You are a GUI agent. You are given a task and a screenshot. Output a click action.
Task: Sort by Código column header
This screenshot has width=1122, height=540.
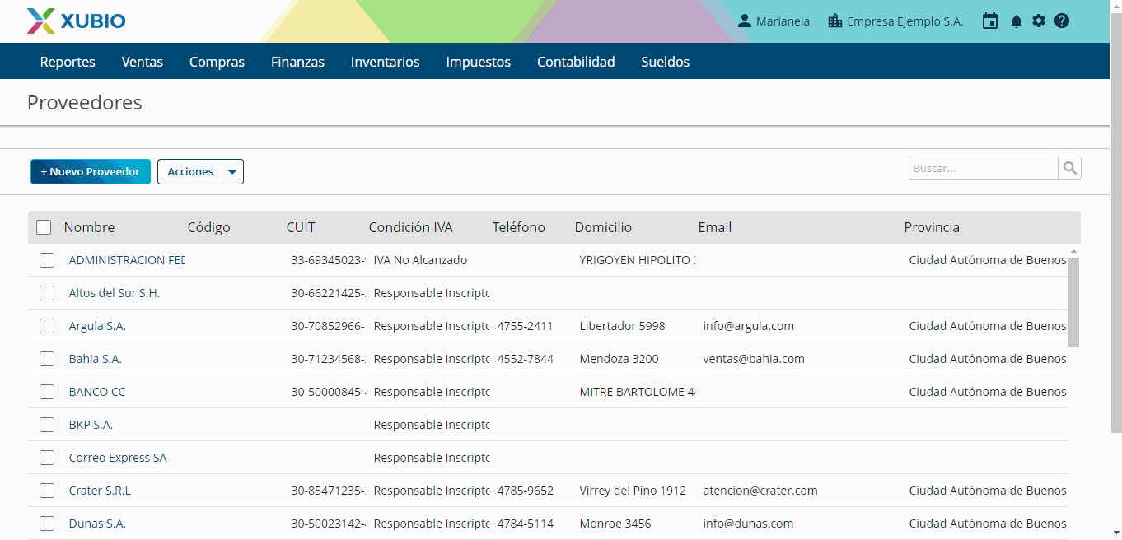(x=208, y=227)
